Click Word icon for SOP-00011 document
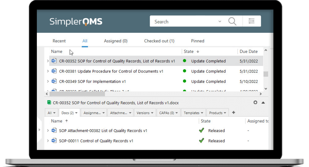The height and width of the screenshot is (167, 309). tap(54, 141)
